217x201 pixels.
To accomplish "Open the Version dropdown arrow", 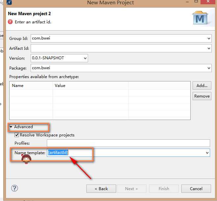I will point(85,58).
